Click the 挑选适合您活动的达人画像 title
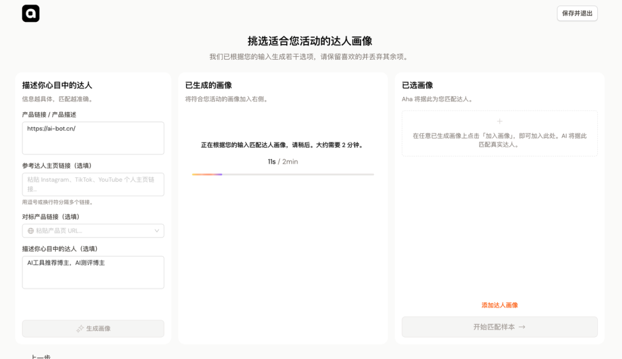Viewport: 622px width, 359px height. click(310, 41)
